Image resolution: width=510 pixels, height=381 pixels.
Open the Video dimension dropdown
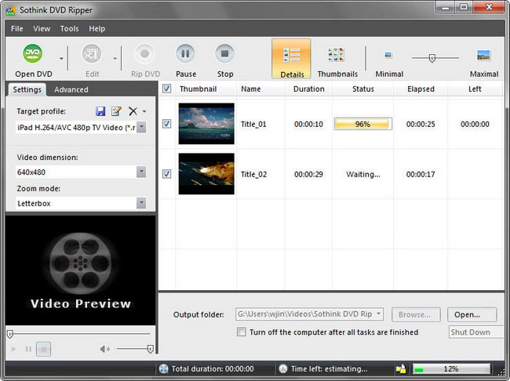click(x=141, y=172)
